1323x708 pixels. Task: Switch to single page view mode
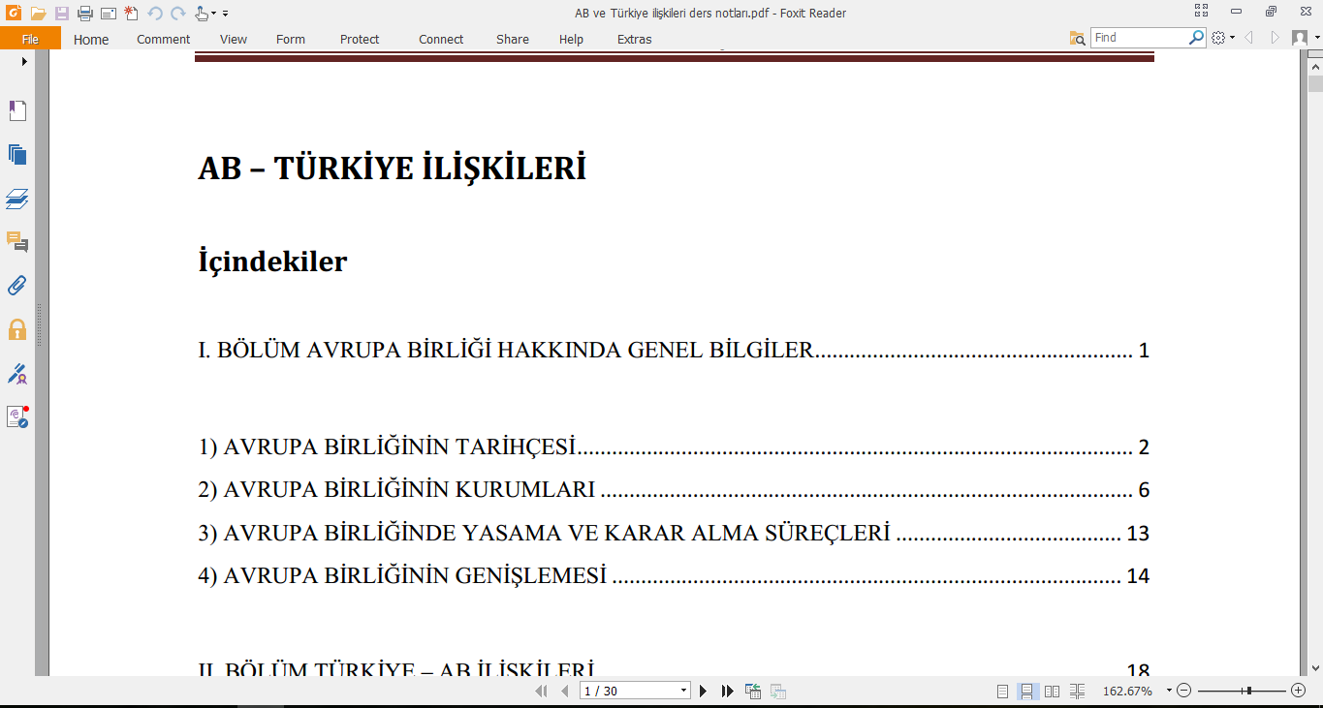pyautogui.click(x=1002, y=691)
